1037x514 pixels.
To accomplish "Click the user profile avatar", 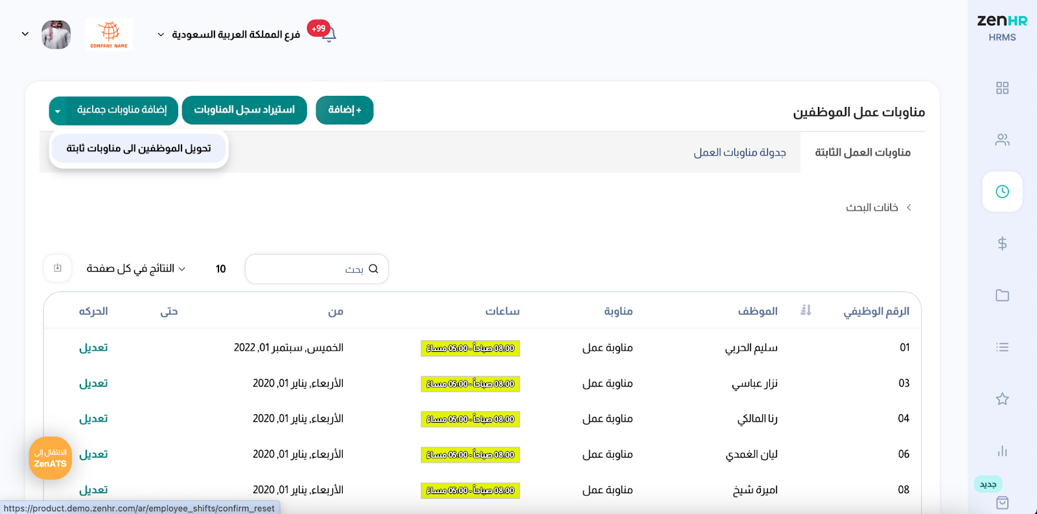I will pyautogui.click(x=56, y=34).
